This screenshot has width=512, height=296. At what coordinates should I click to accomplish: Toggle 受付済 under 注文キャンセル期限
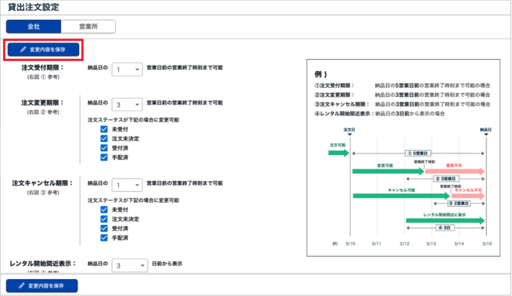(104, 229)
